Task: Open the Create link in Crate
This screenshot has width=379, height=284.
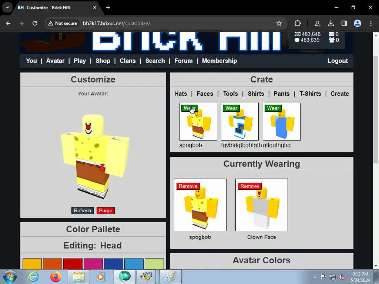Action: pyautogui.click(x=340, y=94)
